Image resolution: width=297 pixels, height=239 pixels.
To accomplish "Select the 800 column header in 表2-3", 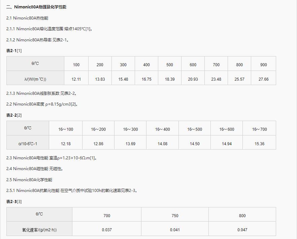I will pyautogui.click(x=242, y=214).
